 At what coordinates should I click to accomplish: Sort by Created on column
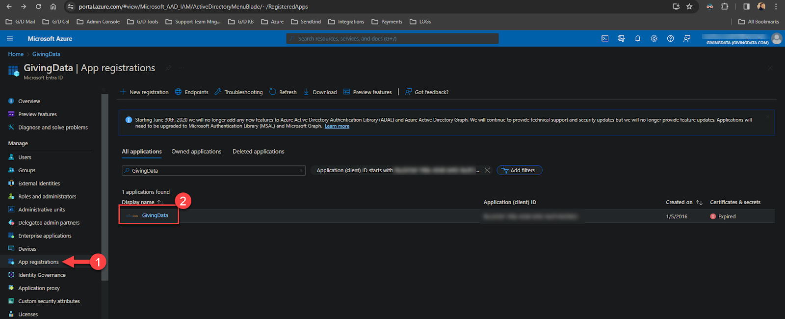tap(684, 202)
